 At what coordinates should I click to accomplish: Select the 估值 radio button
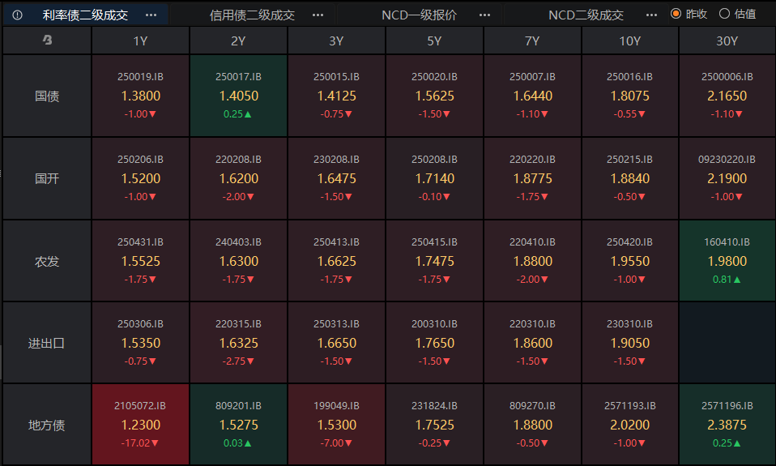(724, 14)
